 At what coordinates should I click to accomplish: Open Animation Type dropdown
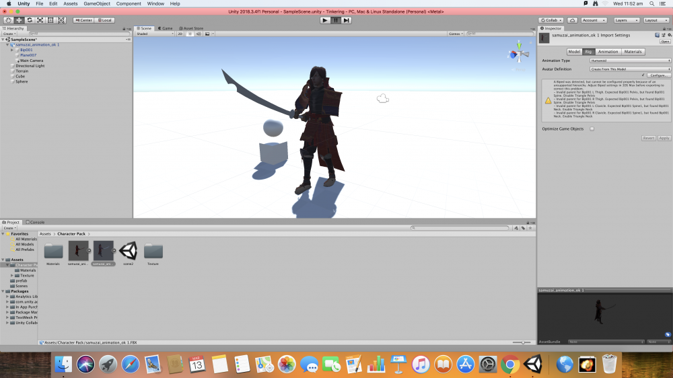coord(630,61)
